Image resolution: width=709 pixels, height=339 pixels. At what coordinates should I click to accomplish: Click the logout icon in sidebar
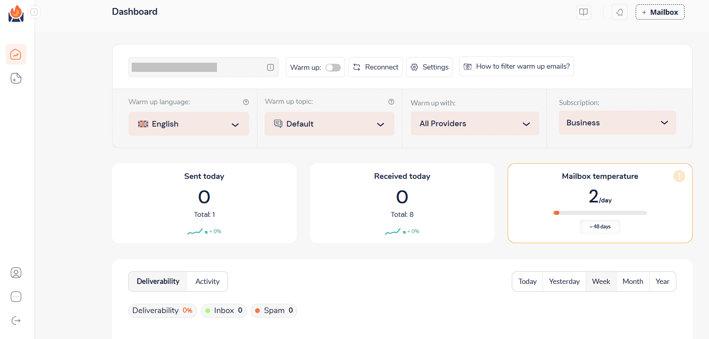[x=16, y=321]
